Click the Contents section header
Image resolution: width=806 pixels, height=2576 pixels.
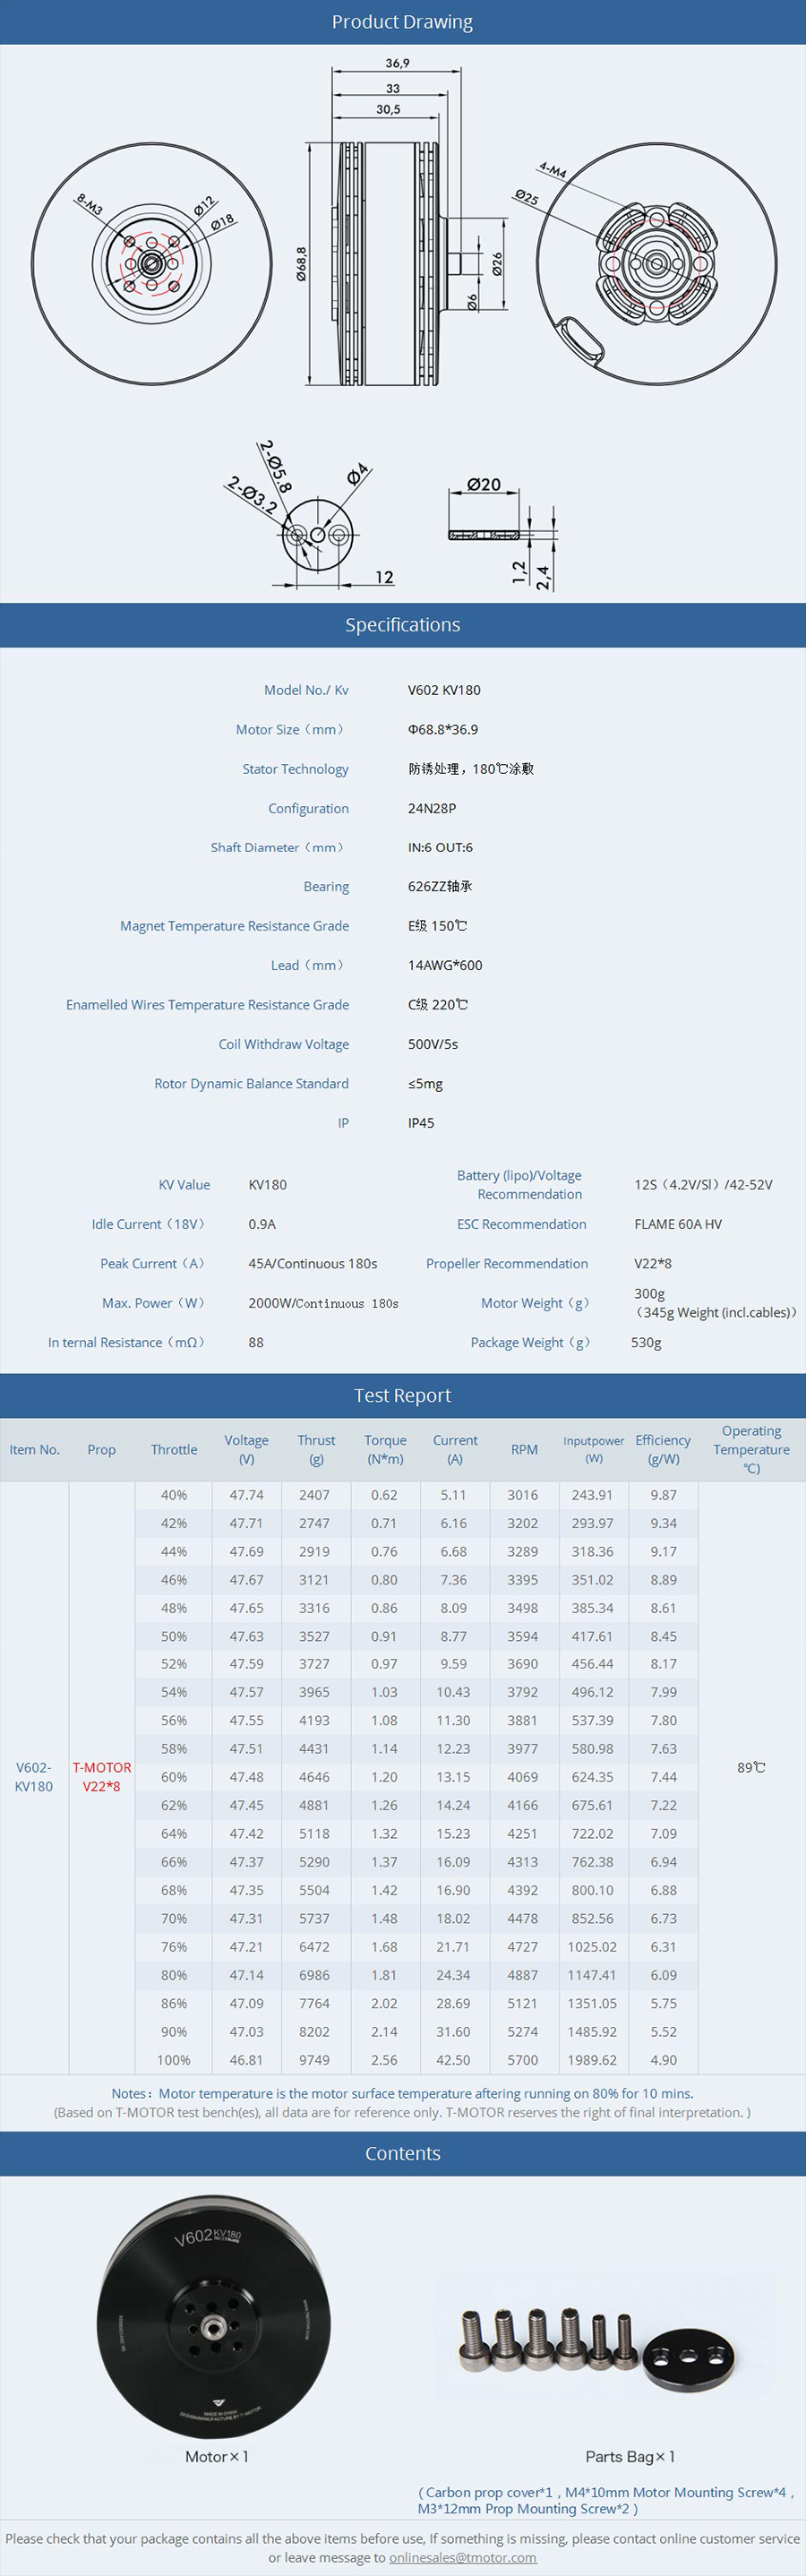tap(403, 2153)
